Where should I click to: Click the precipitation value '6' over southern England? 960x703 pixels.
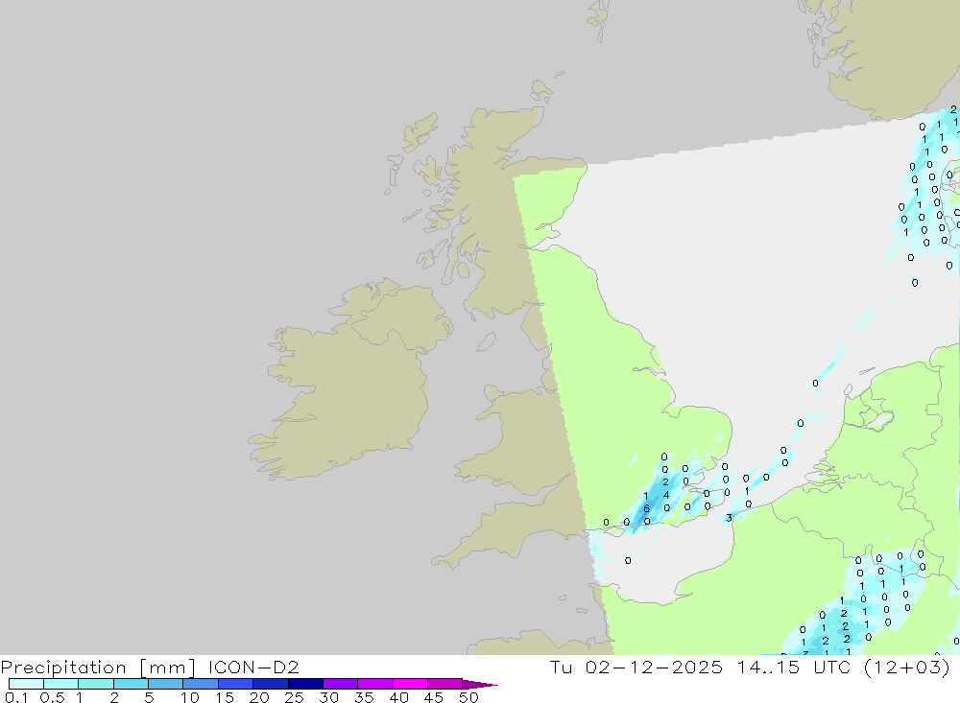click(646, 508)
